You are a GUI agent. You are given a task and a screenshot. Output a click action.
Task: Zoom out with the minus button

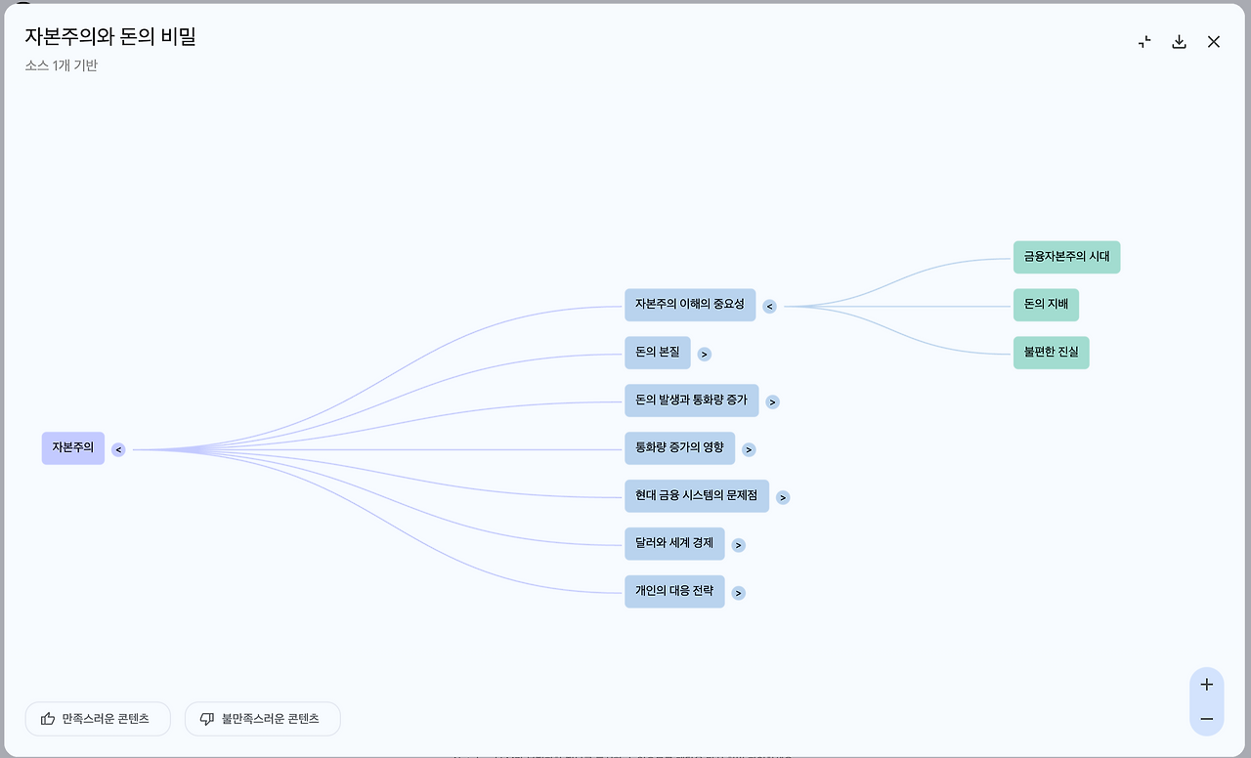(1207, 719)
